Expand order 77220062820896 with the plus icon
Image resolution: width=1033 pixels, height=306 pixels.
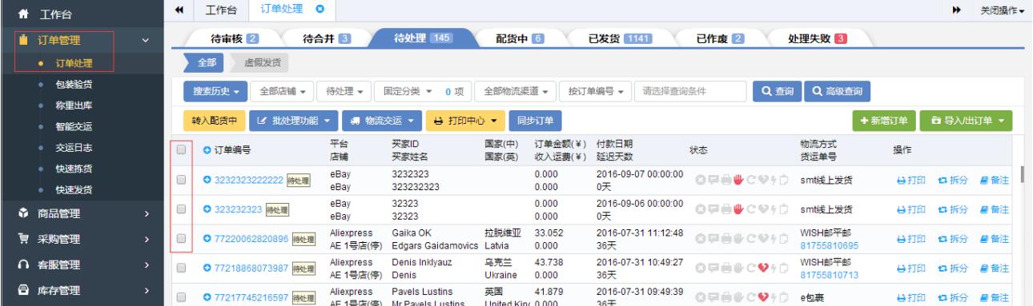point(207,239)
